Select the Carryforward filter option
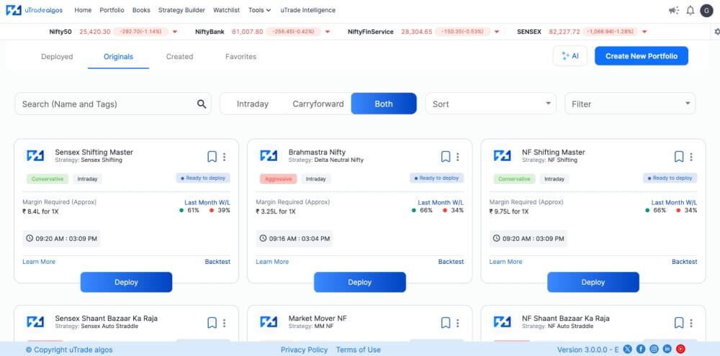 (318, 104)
